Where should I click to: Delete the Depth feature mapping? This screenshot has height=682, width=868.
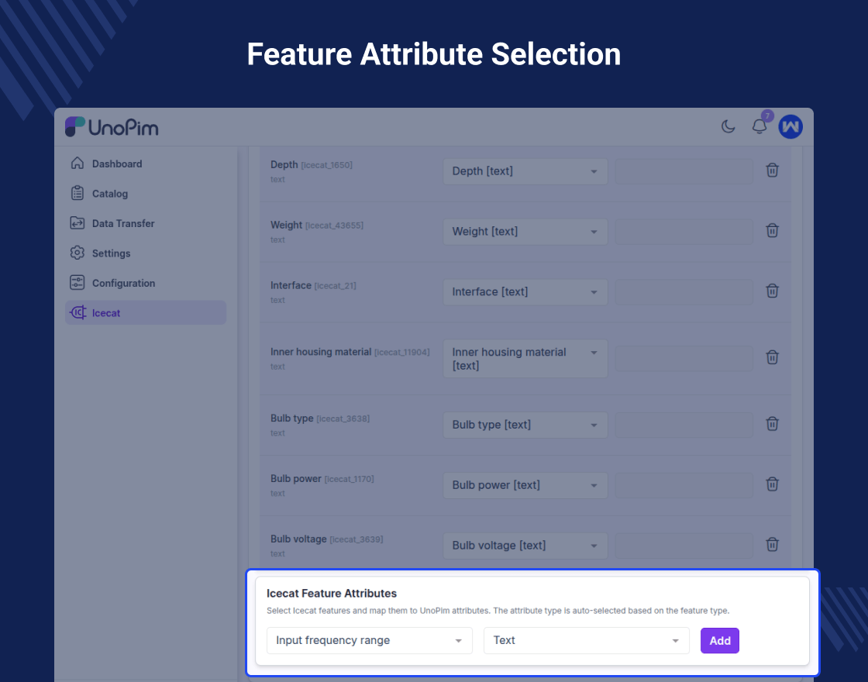[772, 170]
